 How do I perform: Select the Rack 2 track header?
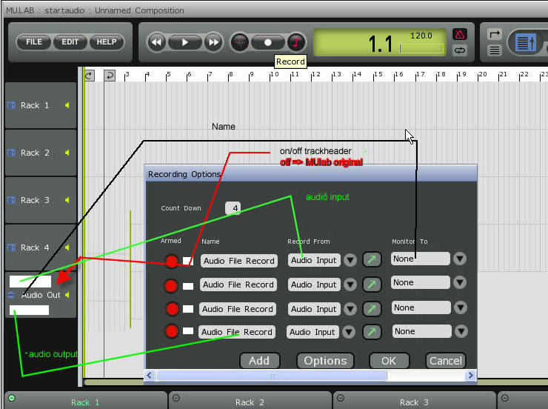[x=41, y=153]
